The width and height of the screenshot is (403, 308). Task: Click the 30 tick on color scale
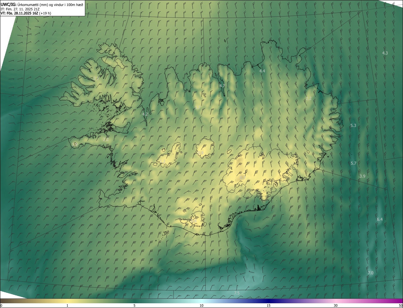336,305
